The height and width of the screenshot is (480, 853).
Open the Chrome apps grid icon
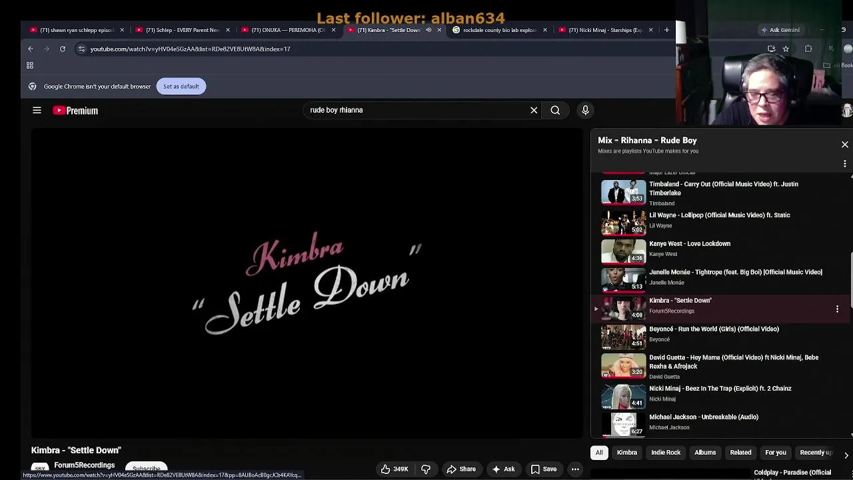(x=30, y=65)
